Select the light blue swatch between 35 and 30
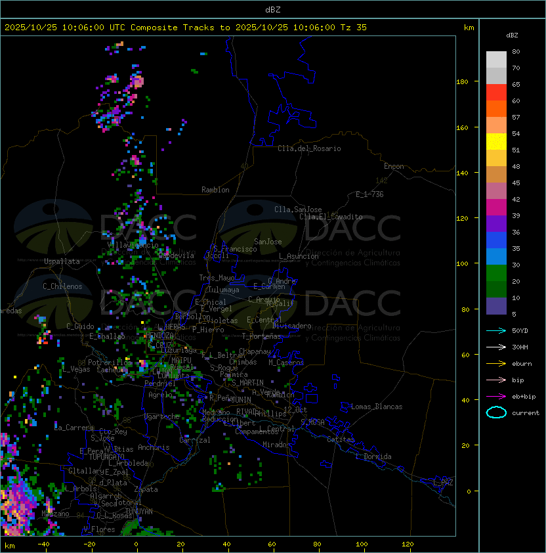This screenshot has height=553, width=546. coord(496,256)
